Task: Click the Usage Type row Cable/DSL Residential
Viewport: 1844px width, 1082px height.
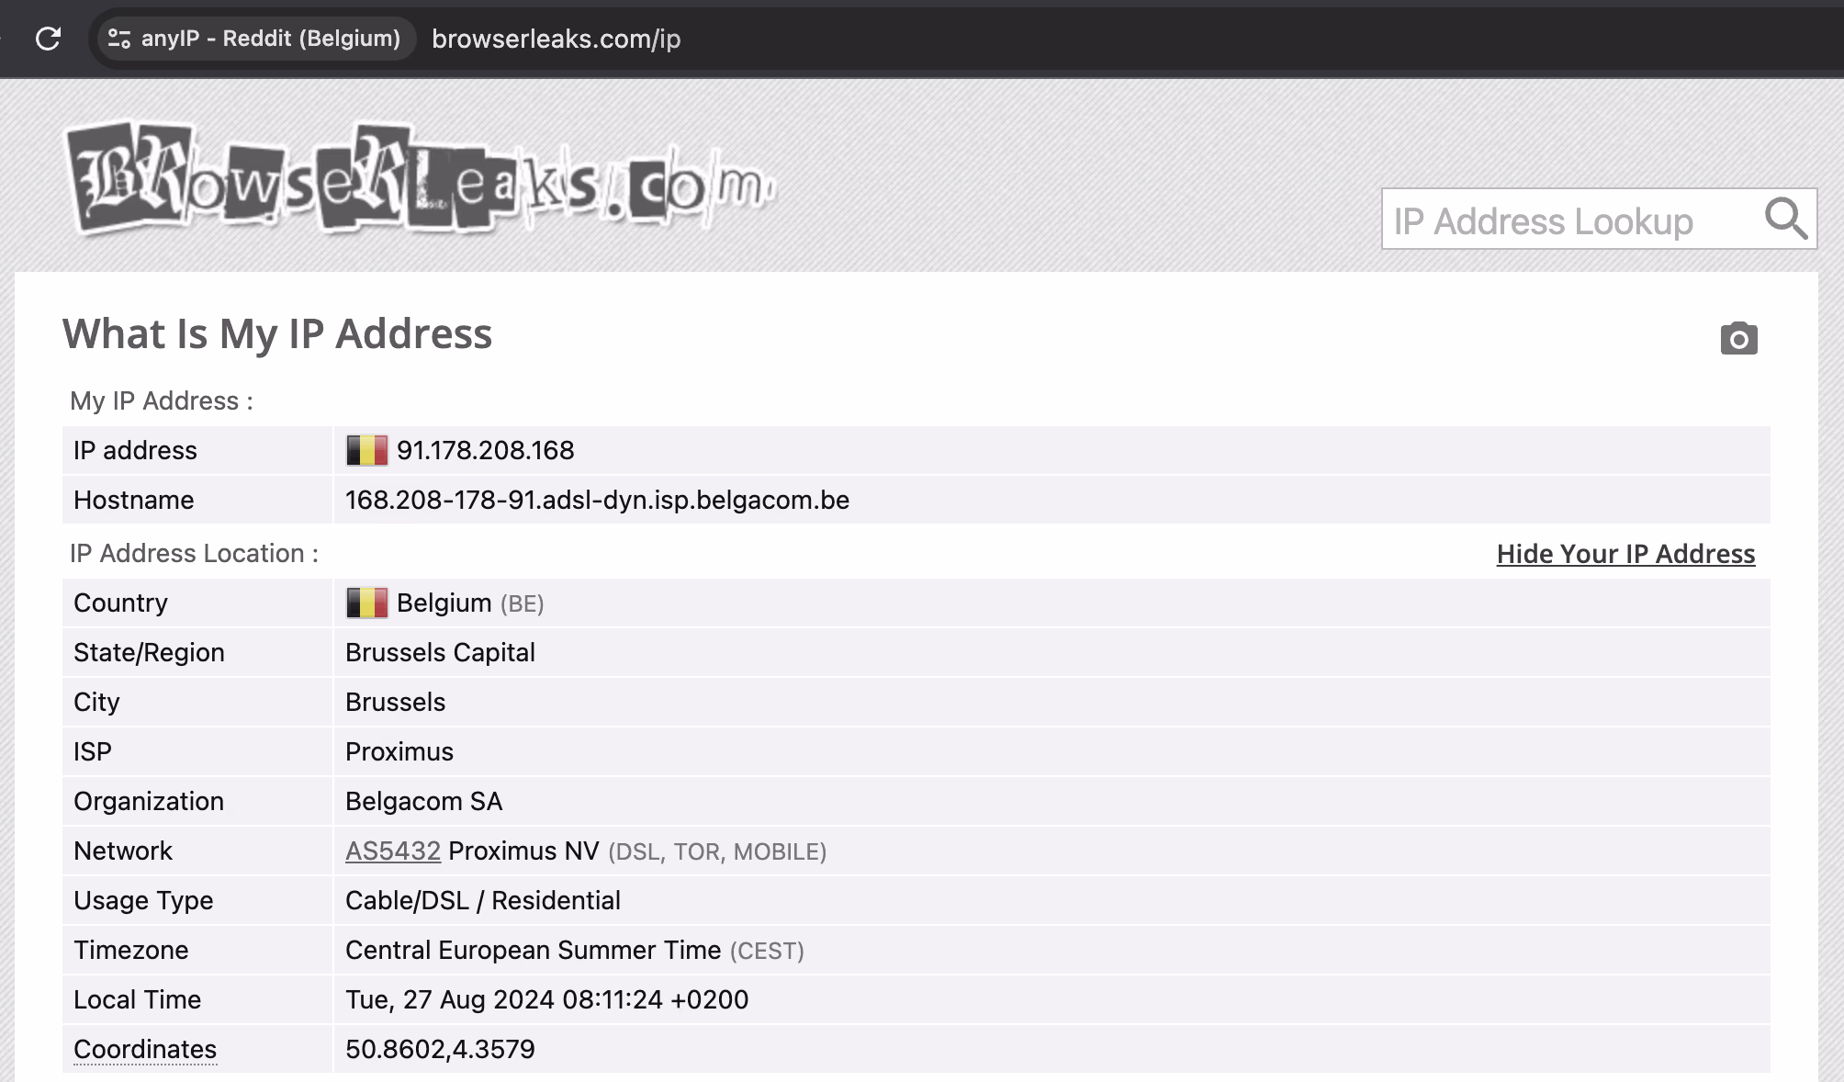Action: tap(483, 900)
